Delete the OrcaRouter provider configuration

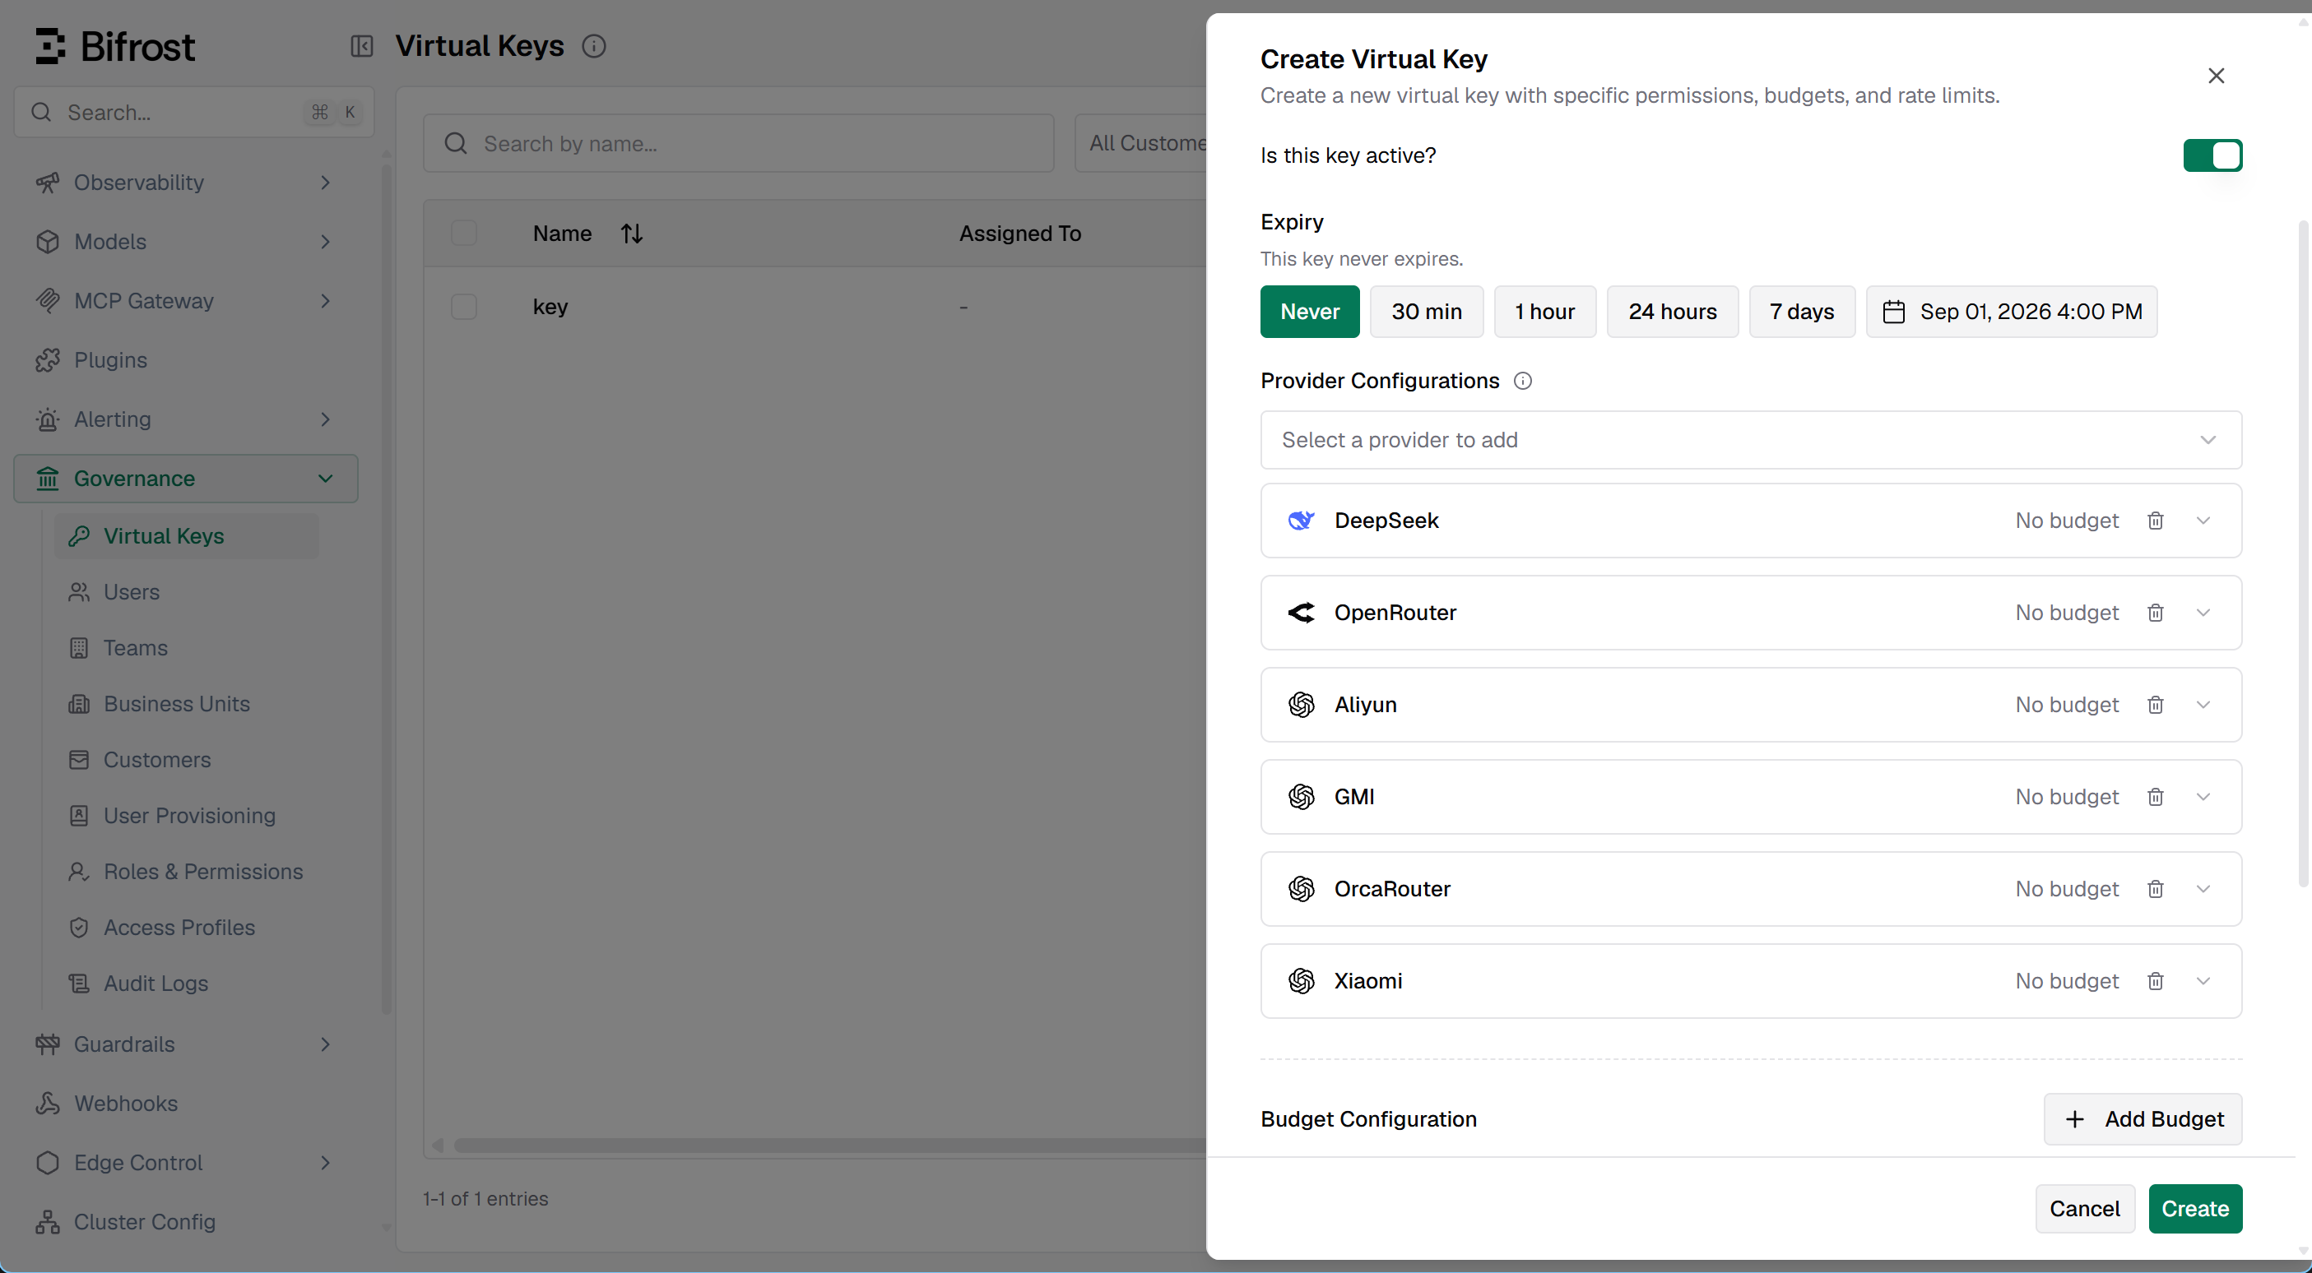pyautogui.click(x=2155, y=889)
